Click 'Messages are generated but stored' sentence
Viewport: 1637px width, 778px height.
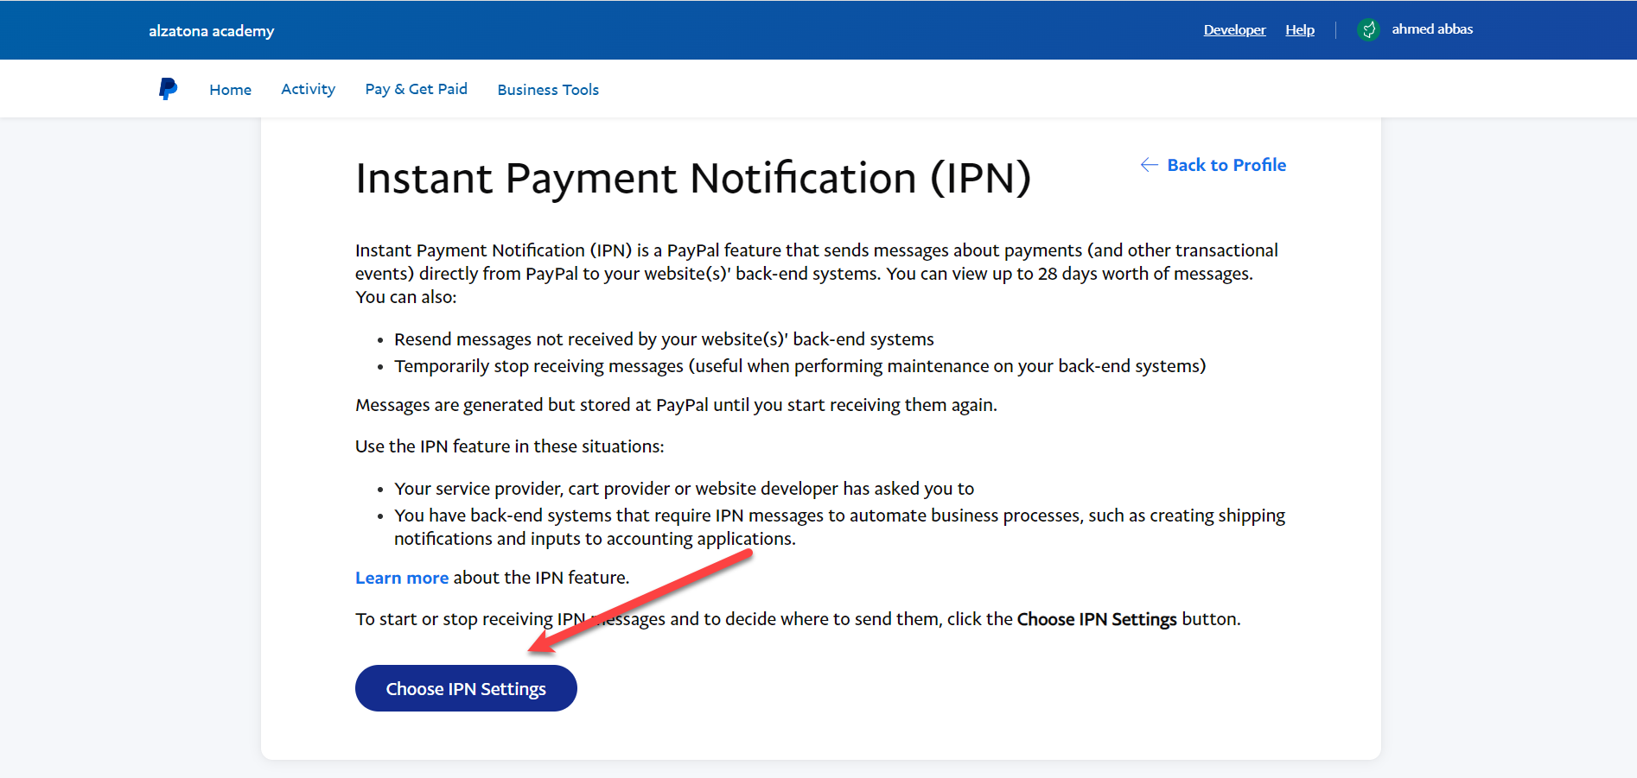676,405
